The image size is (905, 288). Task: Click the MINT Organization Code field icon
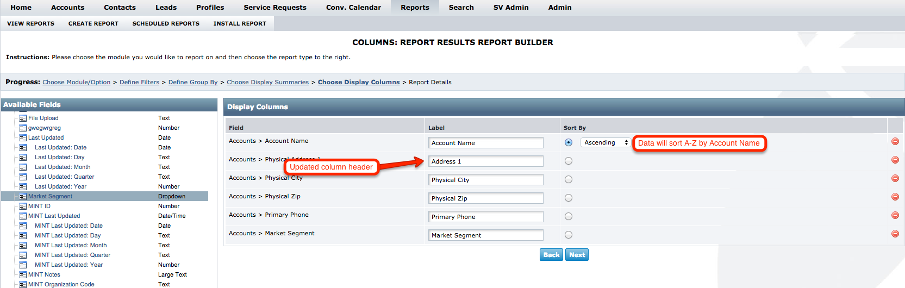(x=23, y=284)
